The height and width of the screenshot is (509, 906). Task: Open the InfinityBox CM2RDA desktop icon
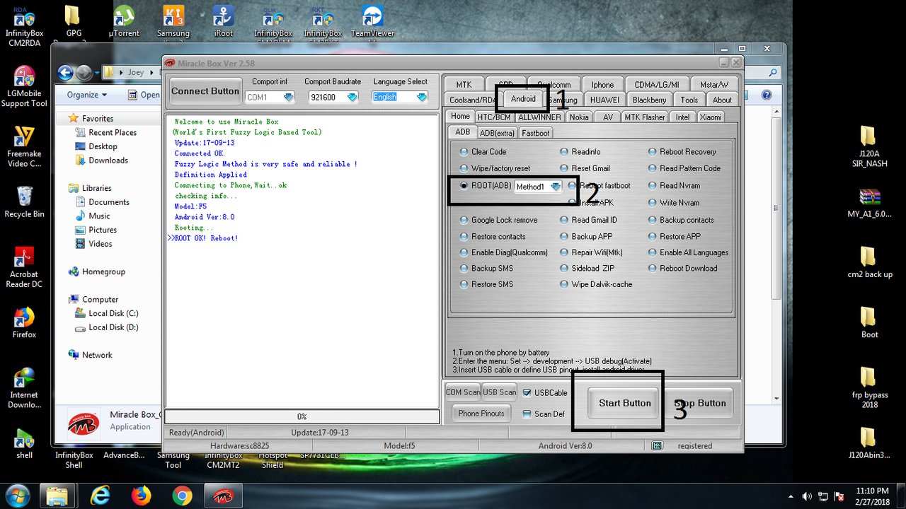pos(24,25)
